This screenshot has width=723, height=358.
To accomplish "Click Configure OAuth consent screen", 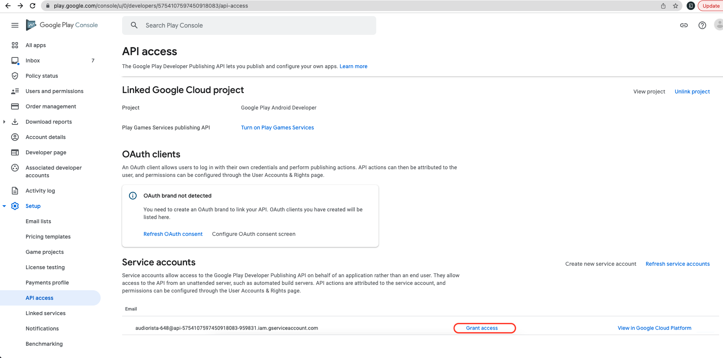I will click(x=254, y=234).
